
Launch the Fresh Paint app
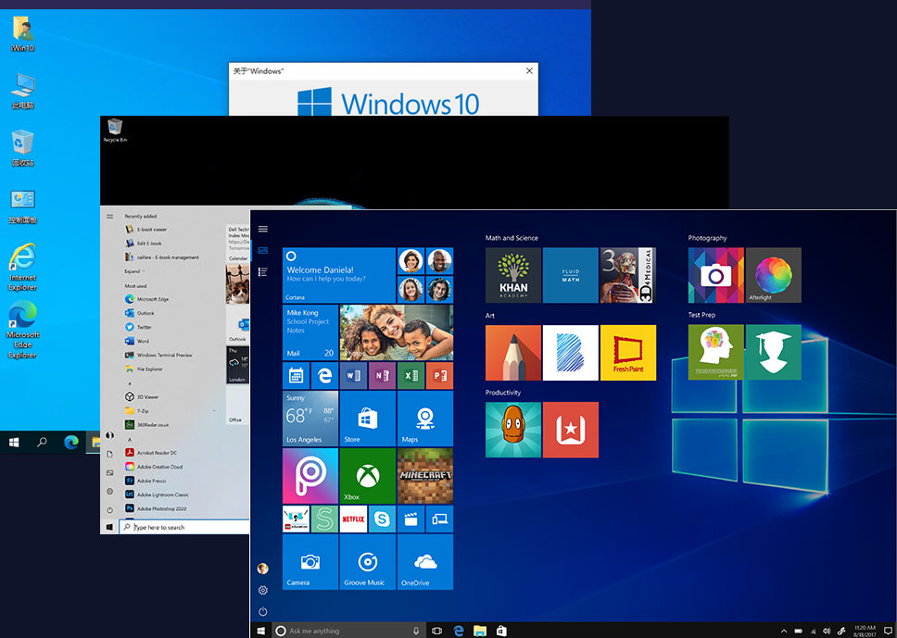628,353
